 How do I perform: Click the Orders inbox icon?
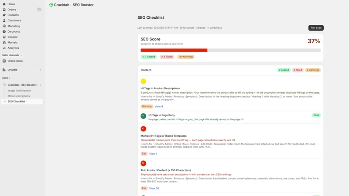coord(4,10)
